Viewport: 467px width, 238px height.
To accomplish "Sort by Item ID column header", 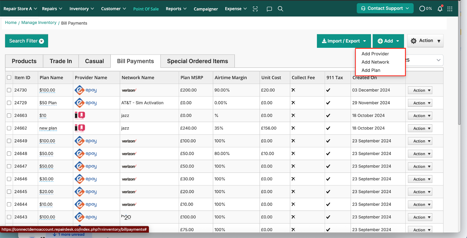I will (22, 78).
